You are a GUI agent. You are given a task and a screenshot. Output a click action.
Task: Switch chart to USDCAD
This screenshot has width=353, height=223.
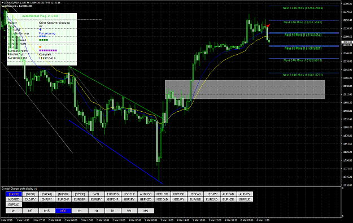coord(195,194)
